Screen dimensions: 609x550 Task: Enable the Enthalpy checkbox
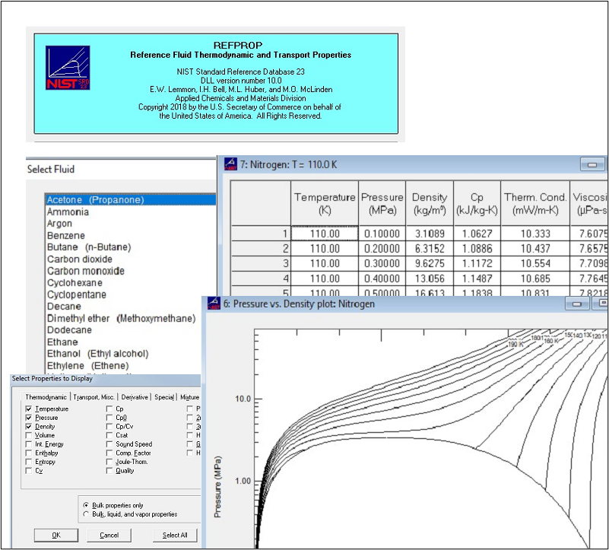(29, 453)
